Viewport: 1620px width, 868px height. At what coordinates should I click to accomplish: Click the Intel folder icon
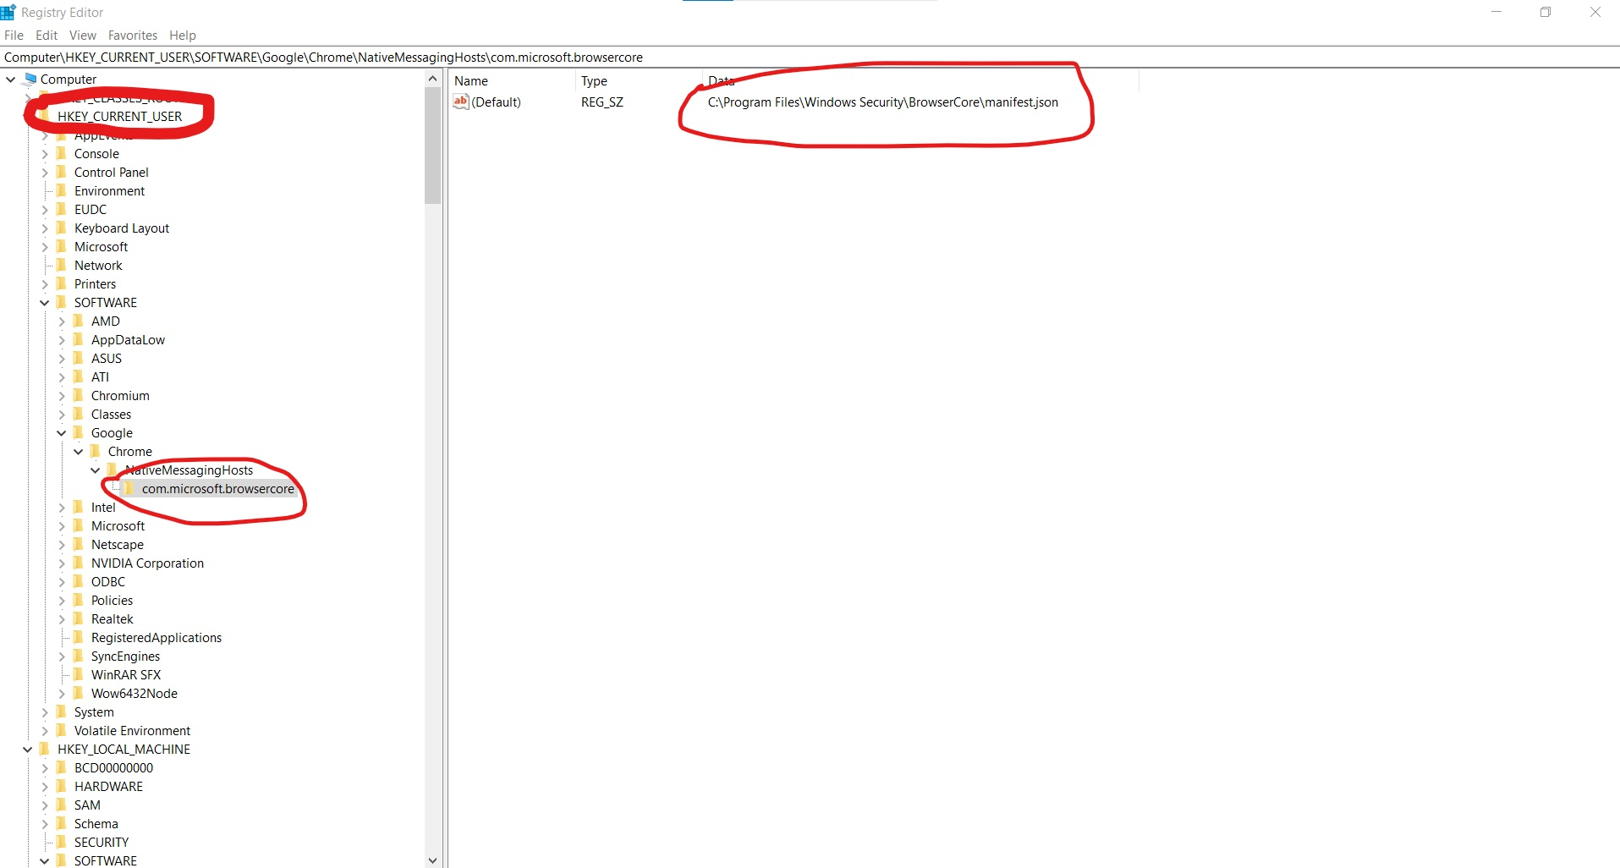tap(78, 507)
